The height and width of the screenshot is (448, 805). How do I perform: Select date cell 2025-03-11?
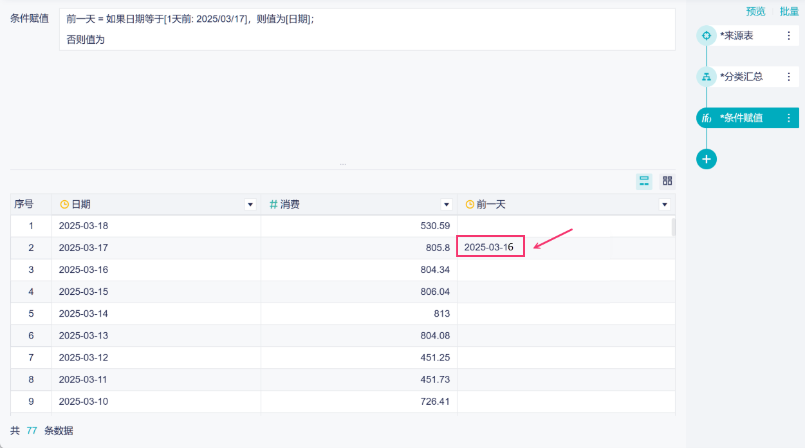pyautogui.click(x=84, y=380)
